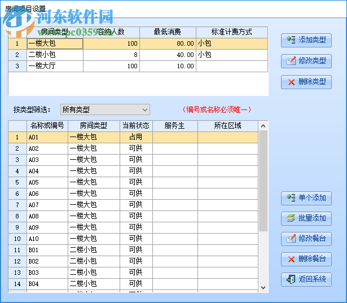Select the 二楼小包 room type row
The width and height of the screenshot is (347, 303).
pyautogui.click(x=138, y=55)
